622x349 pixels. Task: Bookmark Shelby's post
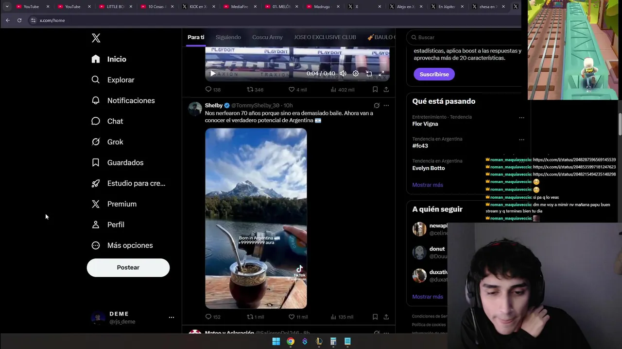pos(375,317)
